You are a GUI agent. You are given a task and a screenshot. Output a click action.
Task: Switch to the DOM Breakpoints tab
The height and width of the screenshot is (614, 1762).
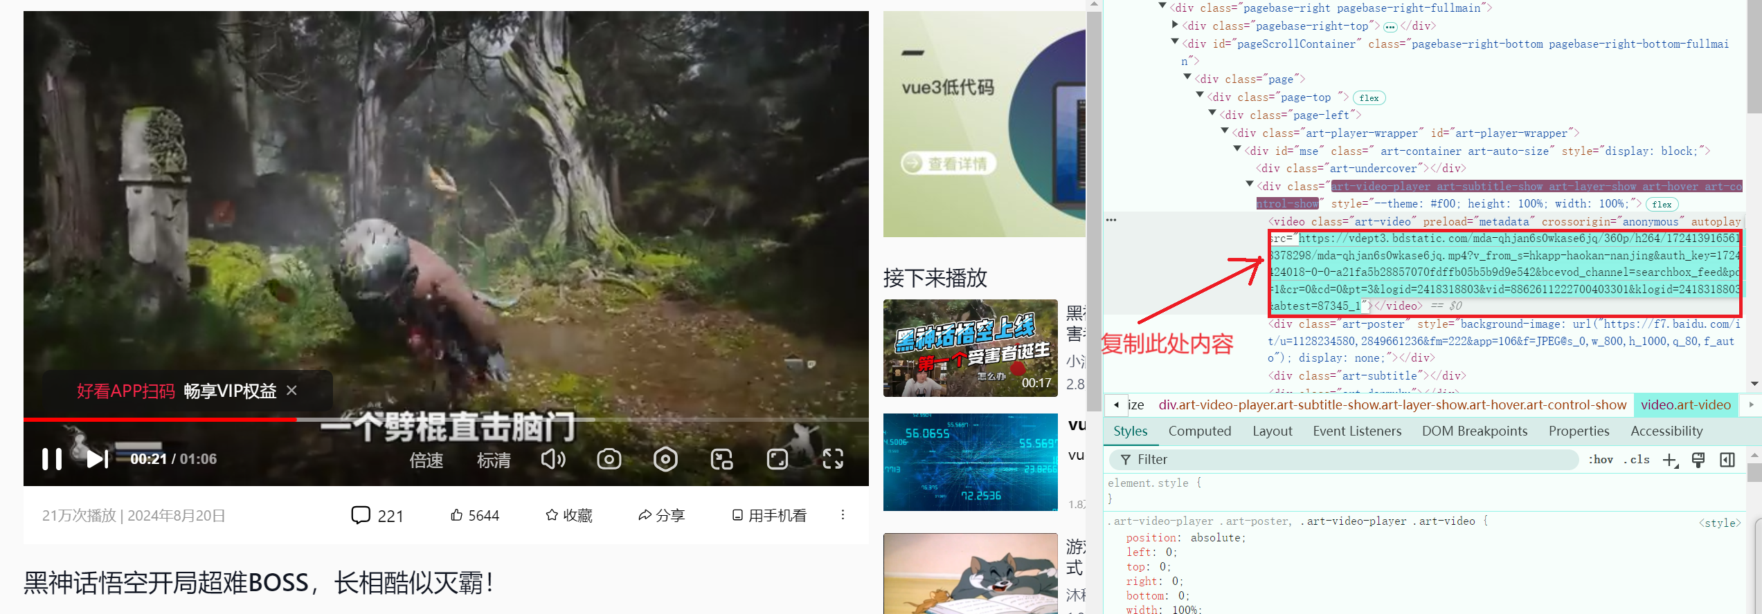[1475, 431]
